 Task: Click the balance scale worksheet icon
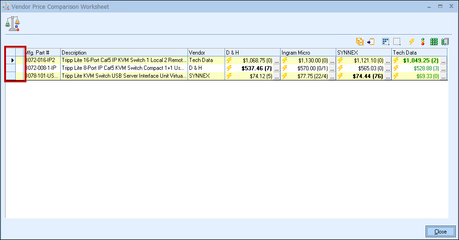13,24
